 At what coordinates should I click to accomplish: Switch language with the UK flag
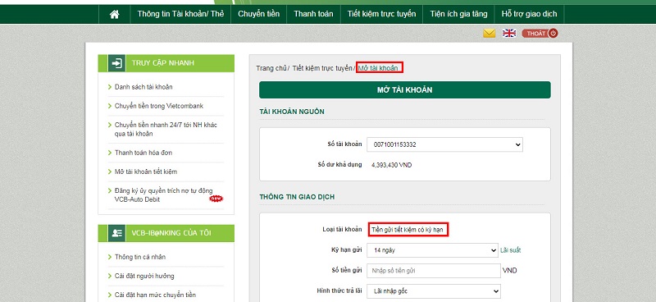509,34
